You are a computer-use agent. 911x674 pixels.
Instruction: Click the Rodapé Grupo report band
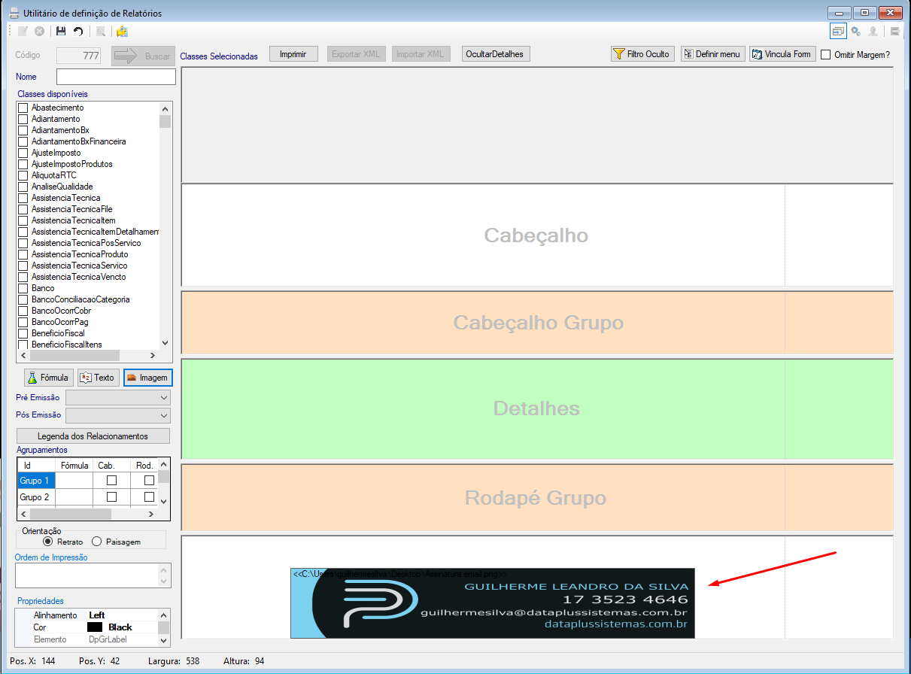coord(537,498)
